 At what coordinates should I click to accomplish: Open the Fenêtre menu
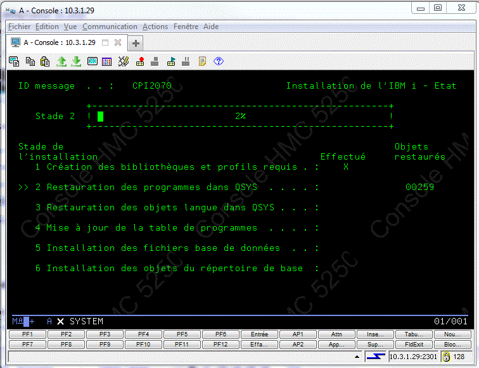tap(186, 27)
